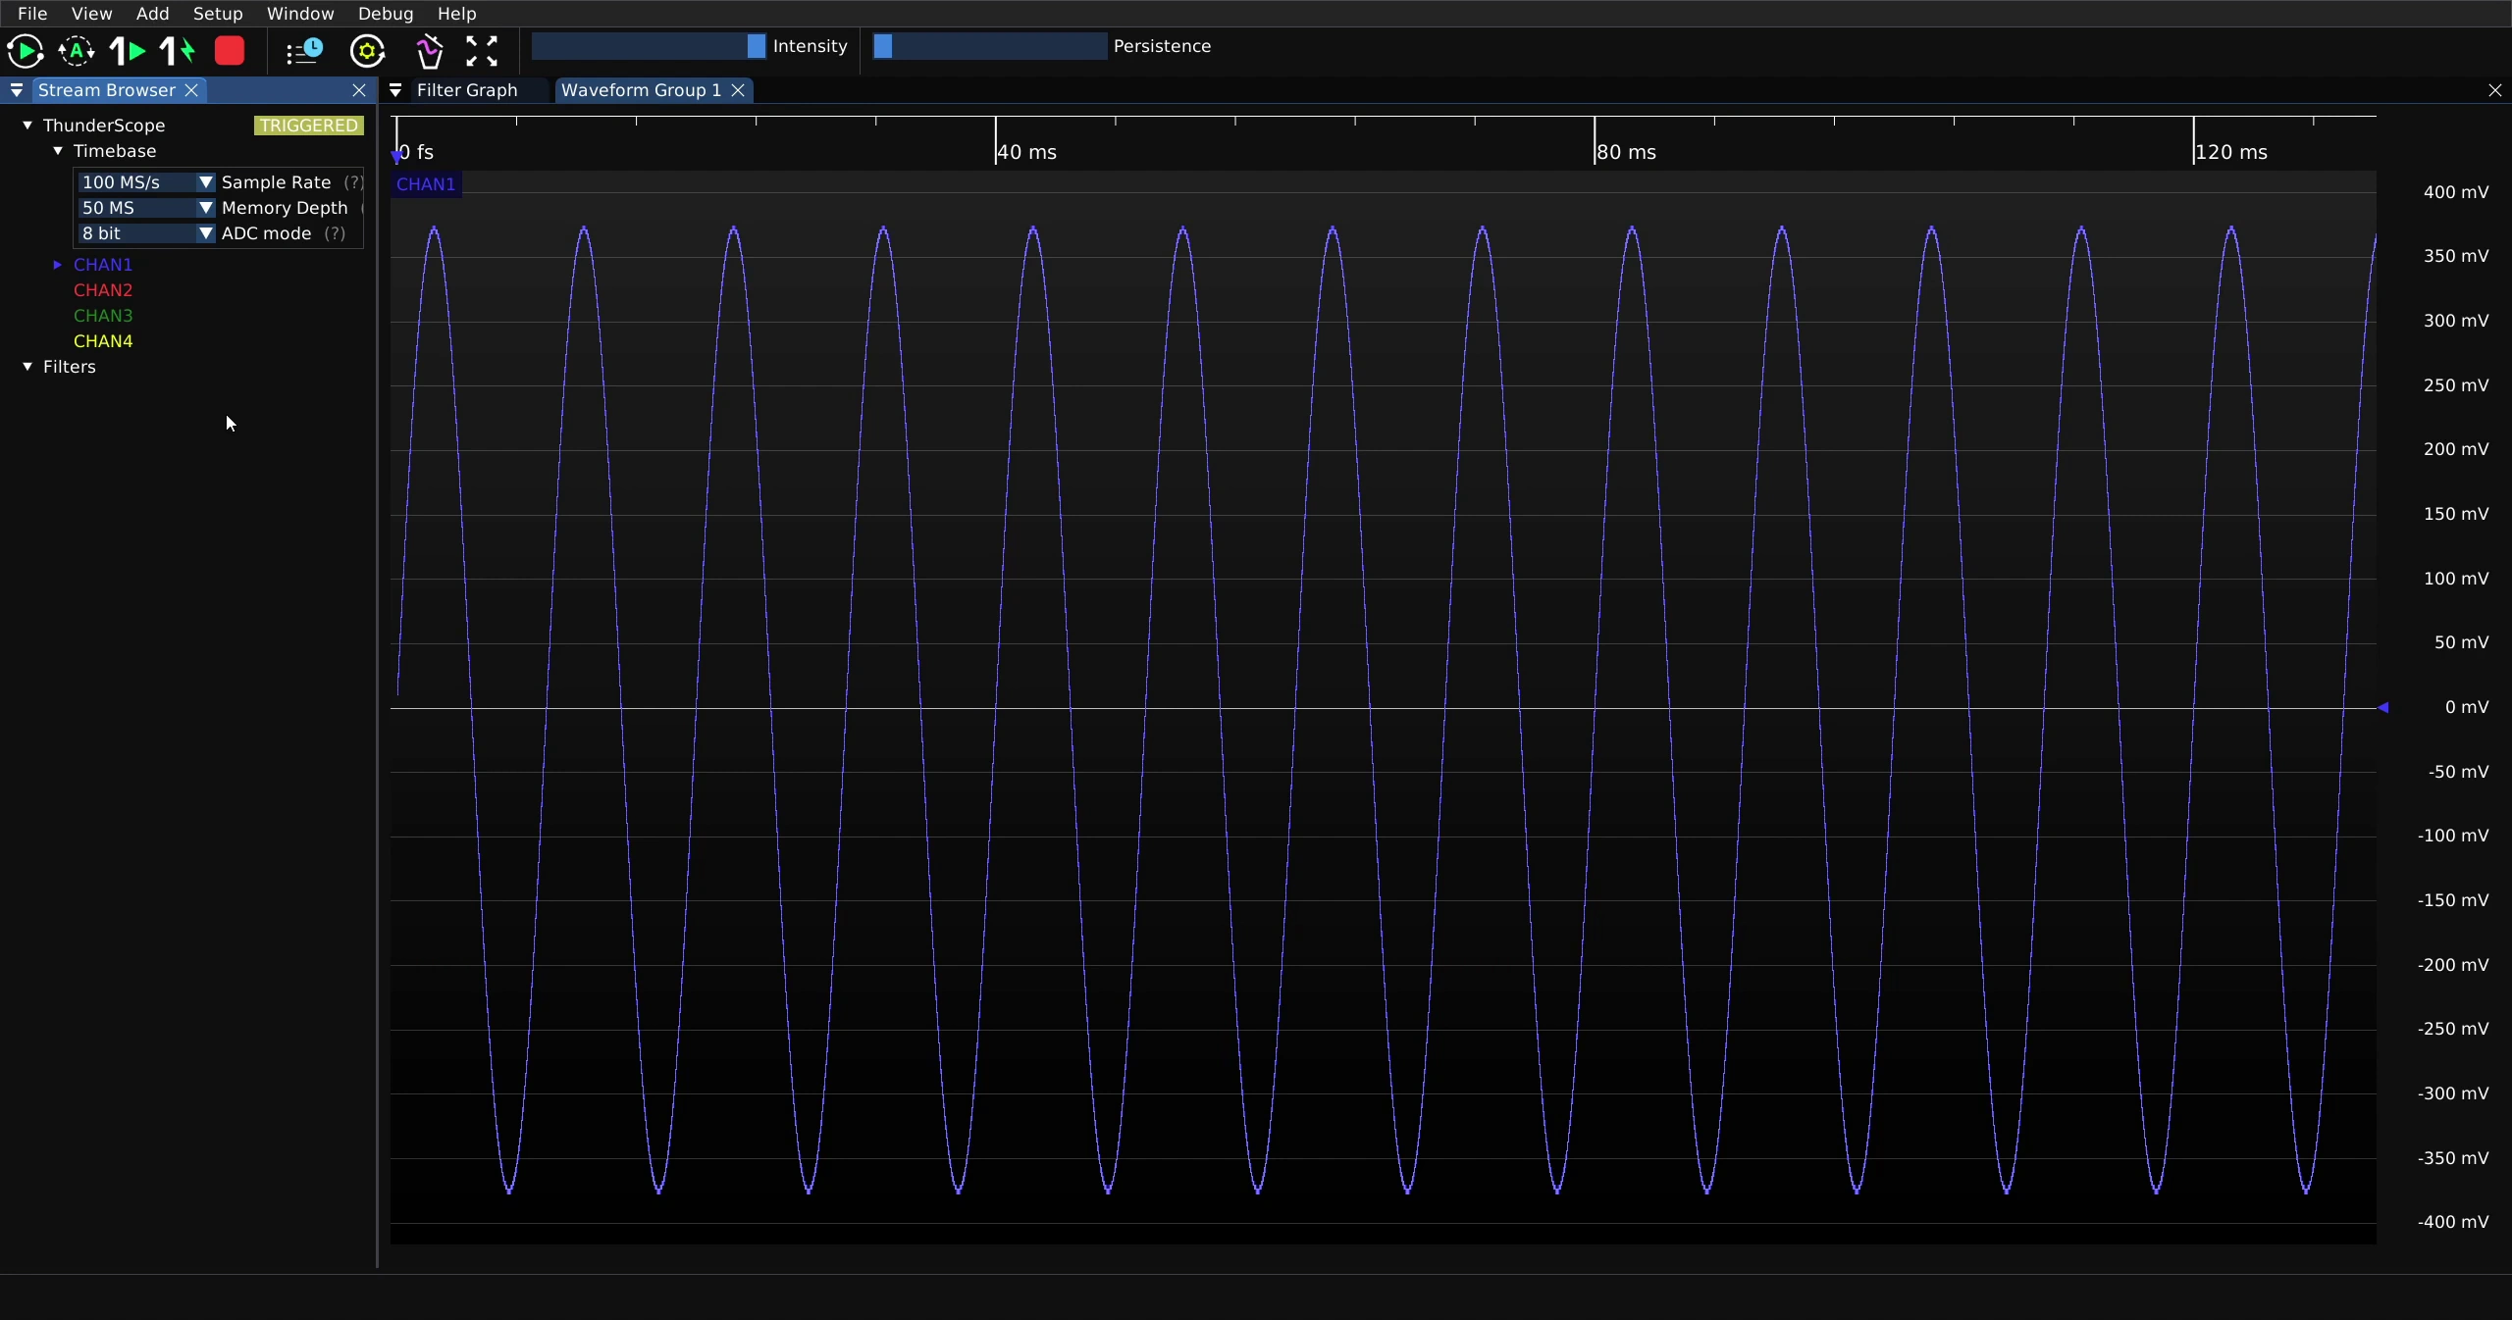2512x1320 pixels.
Task: Open the Add menu
Action: point(152,14)
